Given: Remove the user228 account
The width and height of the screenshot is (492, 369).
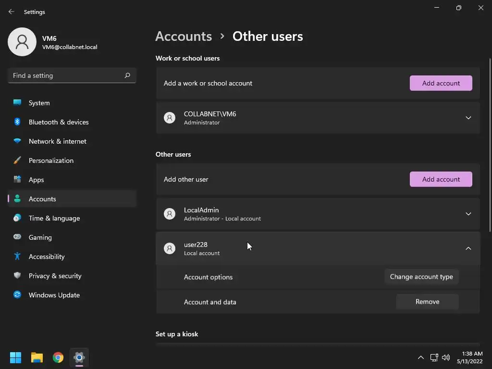Looking at the screenshot, I should click(427, 302).
